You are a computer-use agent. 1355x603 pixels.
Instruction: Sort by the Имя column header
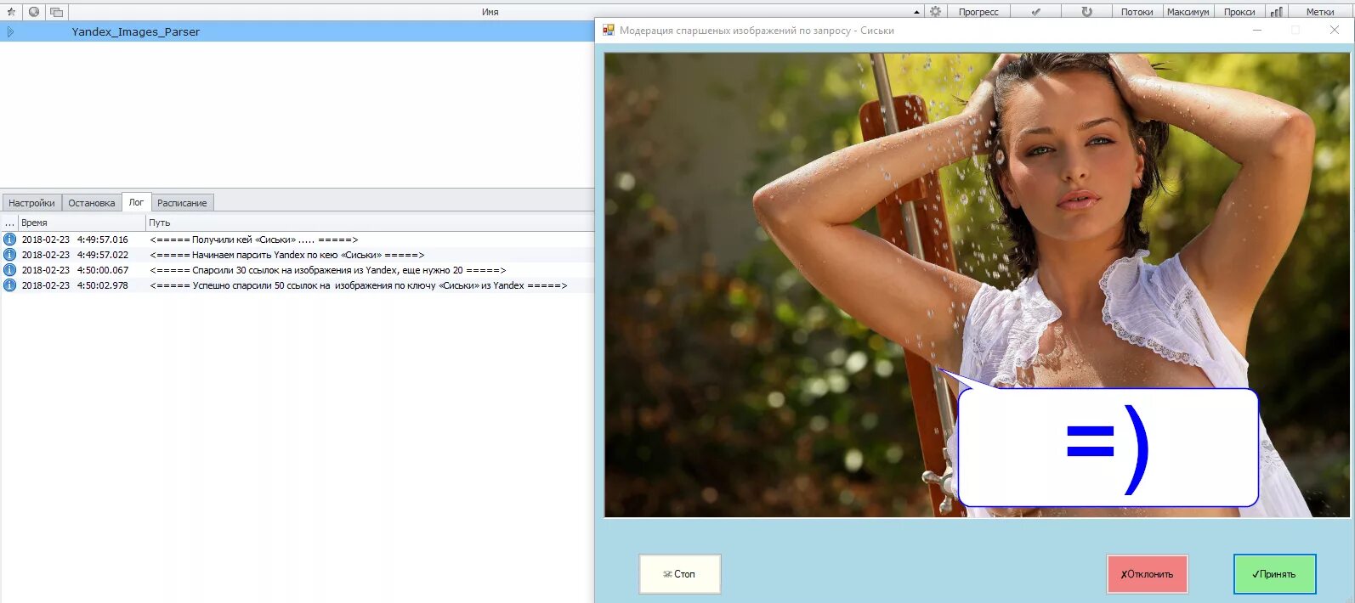coord(490,12)
